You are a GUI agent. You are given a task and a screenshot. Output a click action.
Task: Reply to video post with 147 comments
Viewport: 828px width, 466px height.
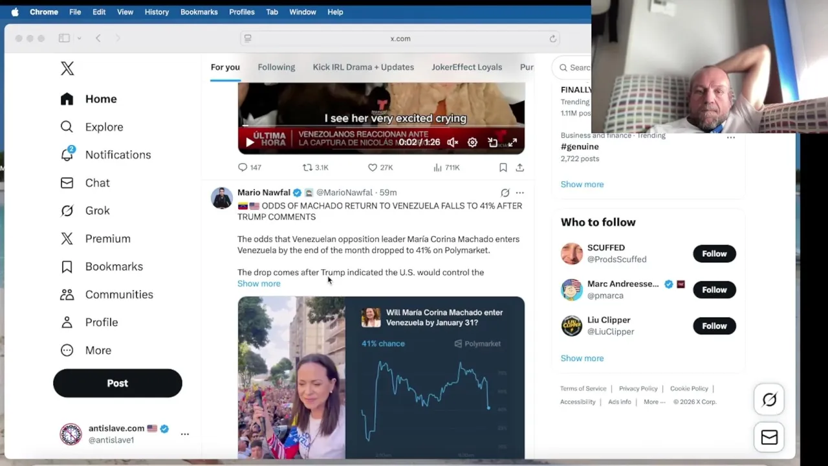[250, 167]
